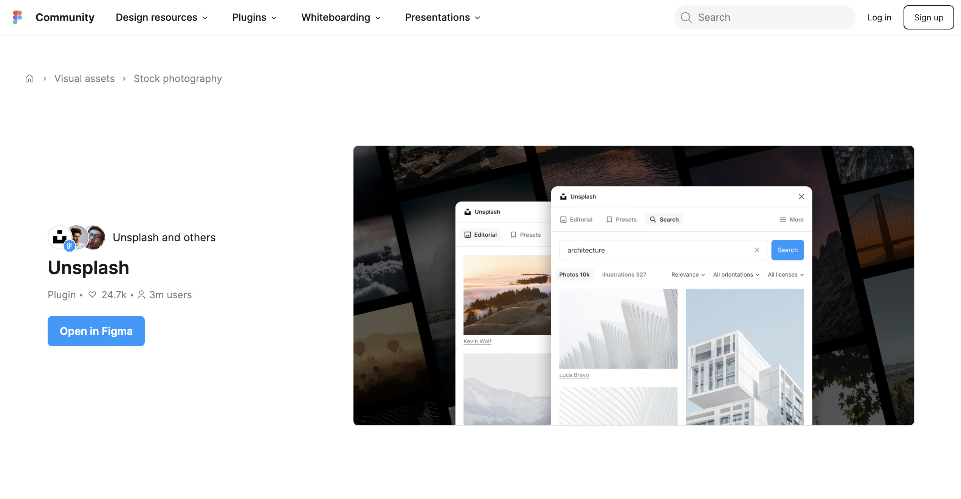The width and height of the screenshot is (961, 499).
Task: Click the Unsplash plugin preview image
Action: click(633, 285)
